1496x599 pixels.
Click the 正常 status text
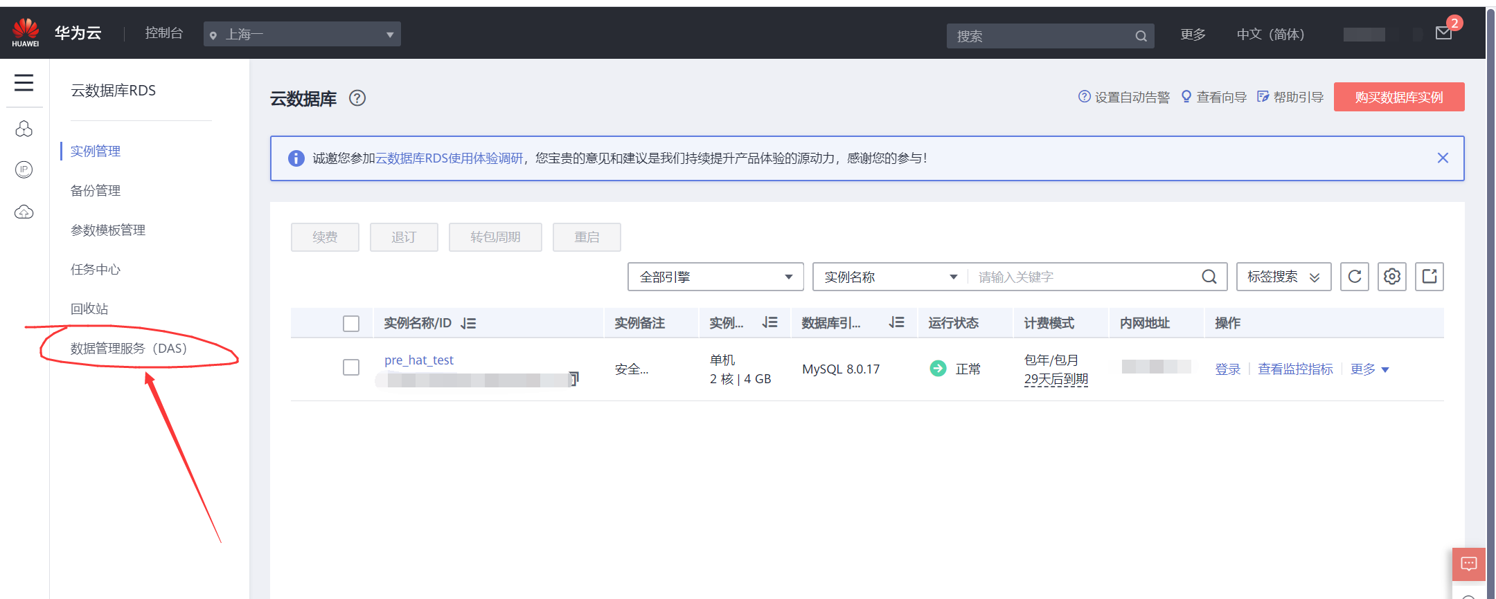pos(968,369)
